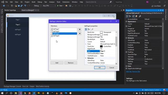Show Events lightning bolt in Properties panel
This screenshot has width=168, height=95.
[136, 16]
